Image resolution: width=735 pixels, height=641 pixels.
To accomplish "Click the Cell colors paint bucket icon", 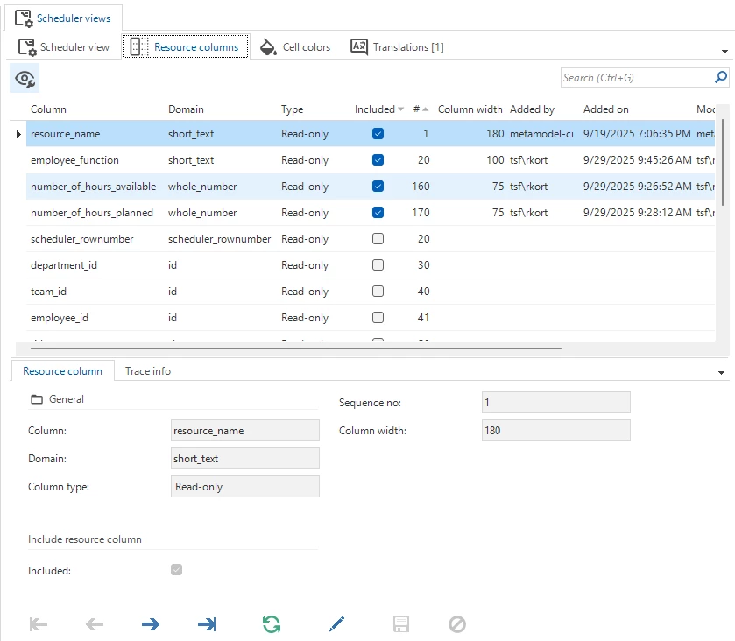I will point(266,47).
